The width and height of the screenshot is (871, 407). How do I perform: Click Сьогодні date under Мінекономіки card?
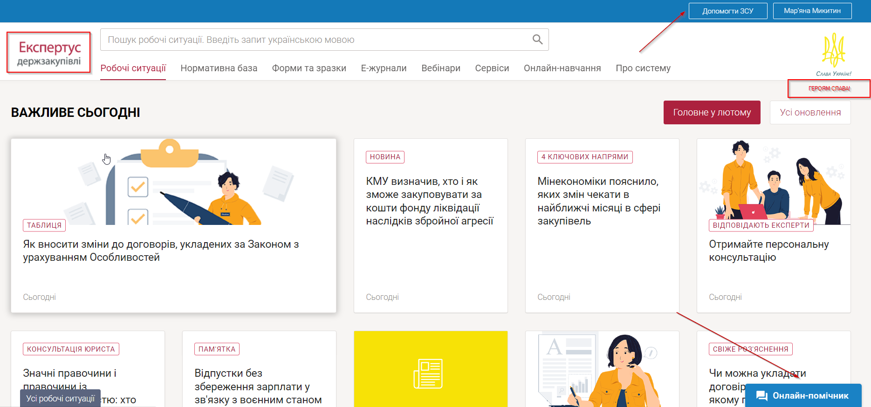pyautogui.click(x=554, y=297)
